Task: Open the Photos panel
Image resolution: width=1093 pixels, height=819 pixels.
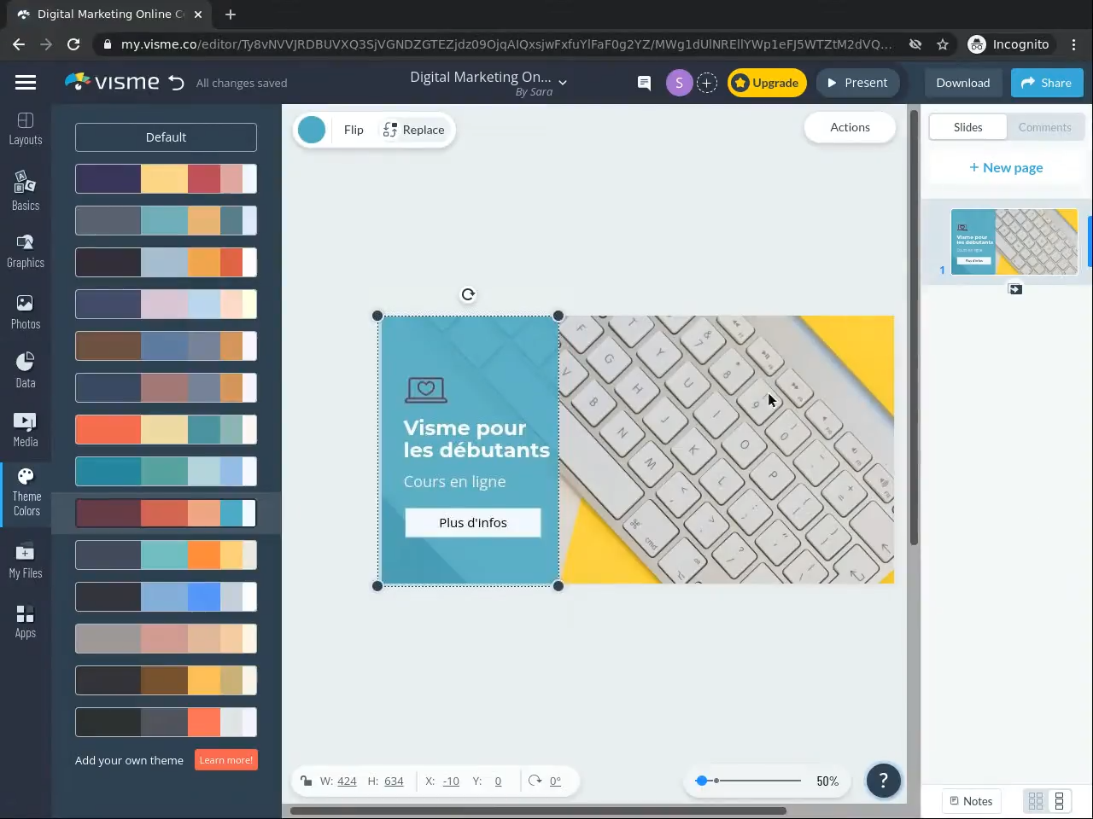Action: click(x=26, y=311)
